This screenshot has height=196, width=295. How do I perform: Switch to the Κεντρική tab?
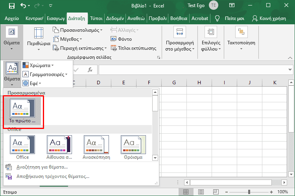[x=34, y=18]
